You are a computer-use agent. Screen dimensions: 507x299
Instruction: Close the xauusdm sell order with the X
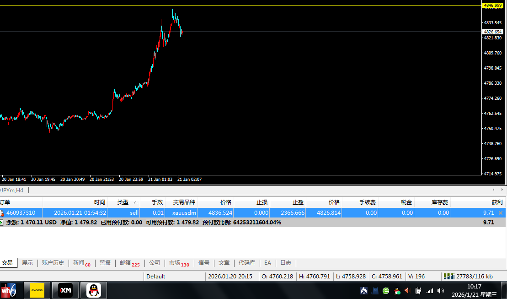click(x=501, y=213)
